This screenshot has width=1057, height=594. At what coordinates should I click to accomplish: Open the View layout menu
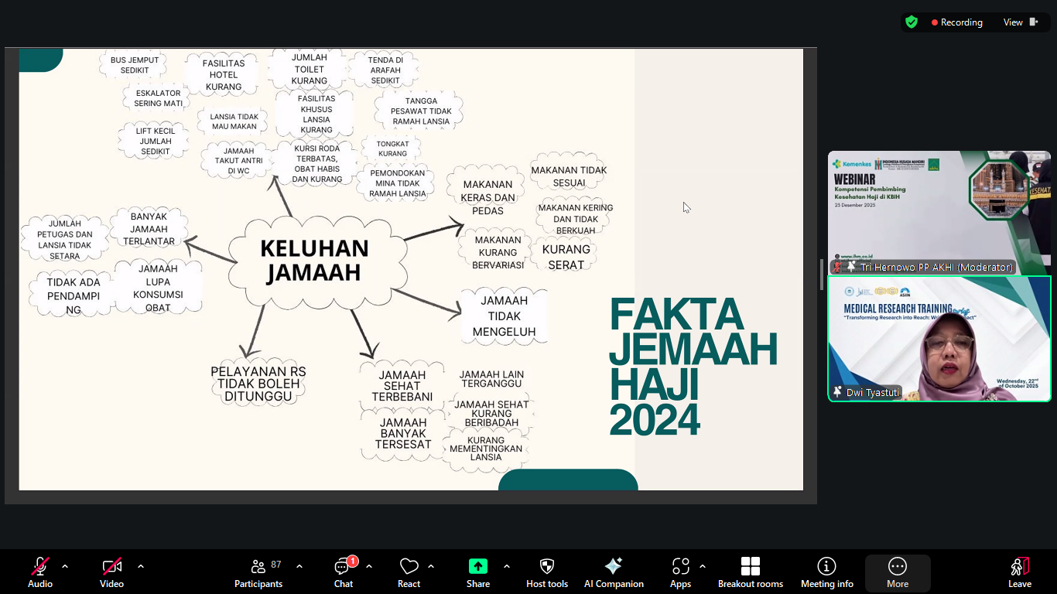pyautogui.click(x=1021, y=22)
